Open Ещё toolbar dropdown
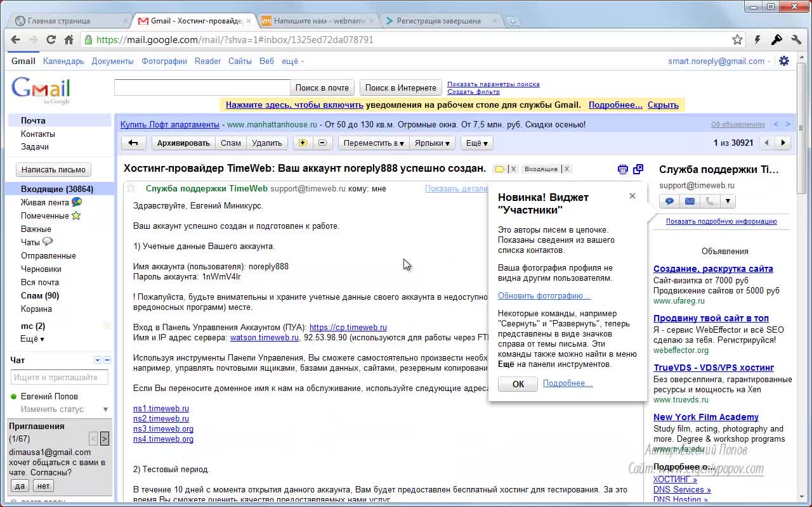This screenshot has width=812, height=507. [477, 143]
